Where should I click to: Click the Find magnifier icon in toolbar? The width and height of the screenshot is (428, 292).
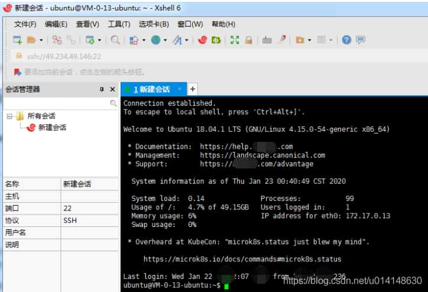(x=115, y=40)
